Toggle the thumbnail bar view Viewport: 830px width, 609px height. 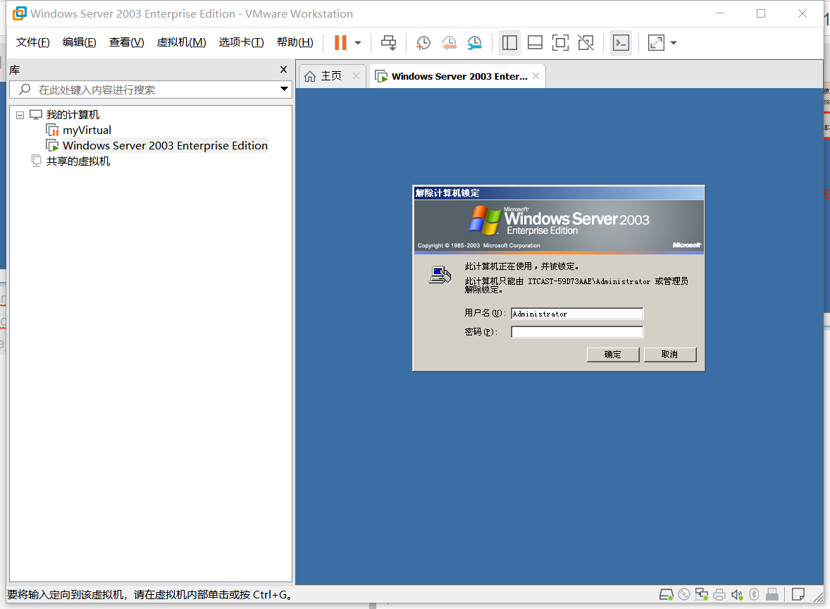535,42
